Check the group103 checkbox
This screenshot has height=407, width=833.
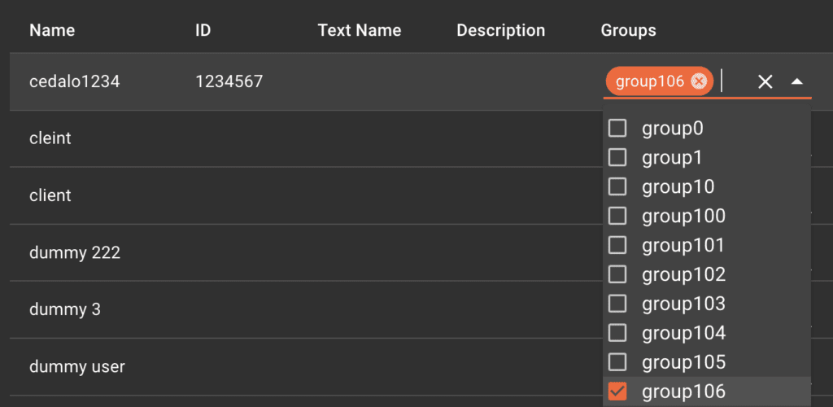tap(618, 304)
